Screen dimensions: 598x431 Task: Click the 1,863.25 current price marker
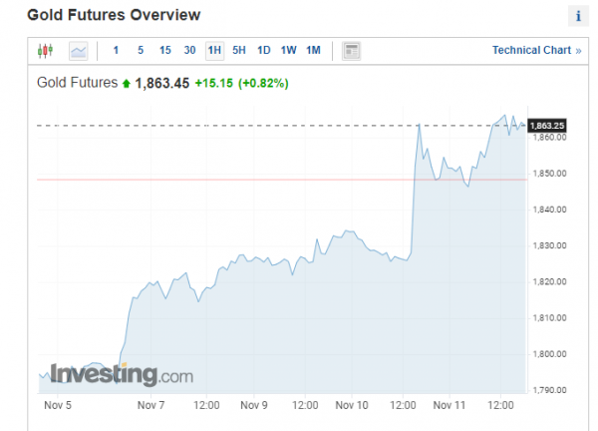click(547, 126)
